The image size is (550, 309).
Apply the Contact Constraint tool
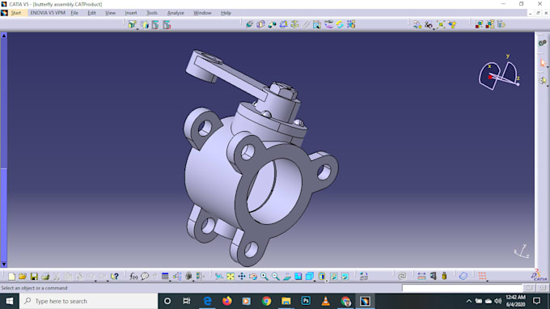coord(260,24)
